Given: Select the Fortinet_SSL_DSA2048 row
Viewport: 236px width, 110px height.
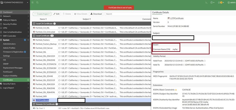Looking at the screenshot, I should (x=92, y=60).
